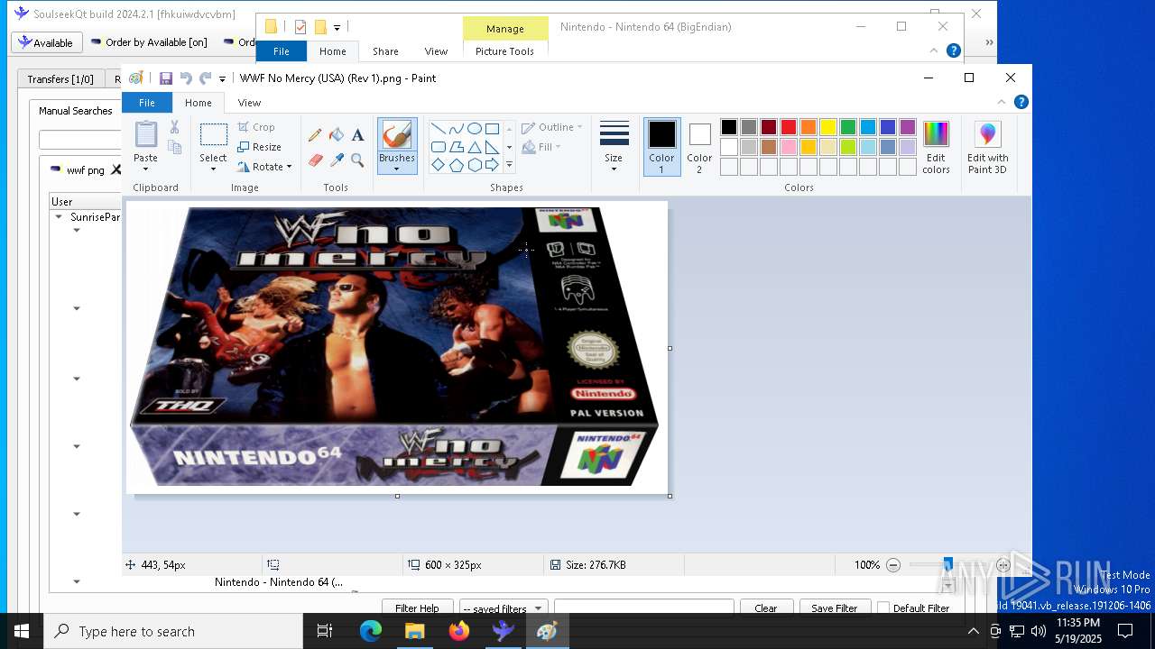This screenshot has height=649, width=1155.
Task: Switch to Paint Home tab
Action: point(199,103)
